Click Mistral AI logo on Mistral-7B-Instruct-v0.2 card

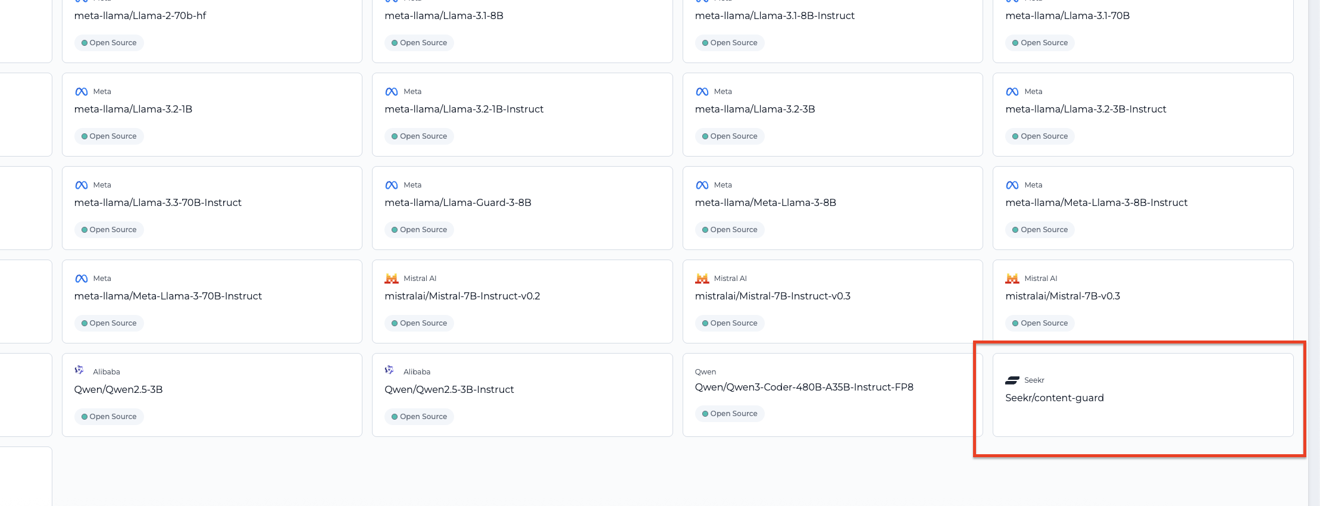coord(392,279)
